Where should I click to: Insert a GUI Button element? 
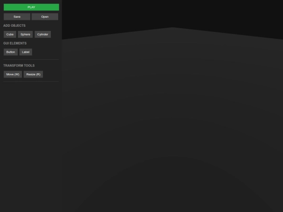pos(10,52)
